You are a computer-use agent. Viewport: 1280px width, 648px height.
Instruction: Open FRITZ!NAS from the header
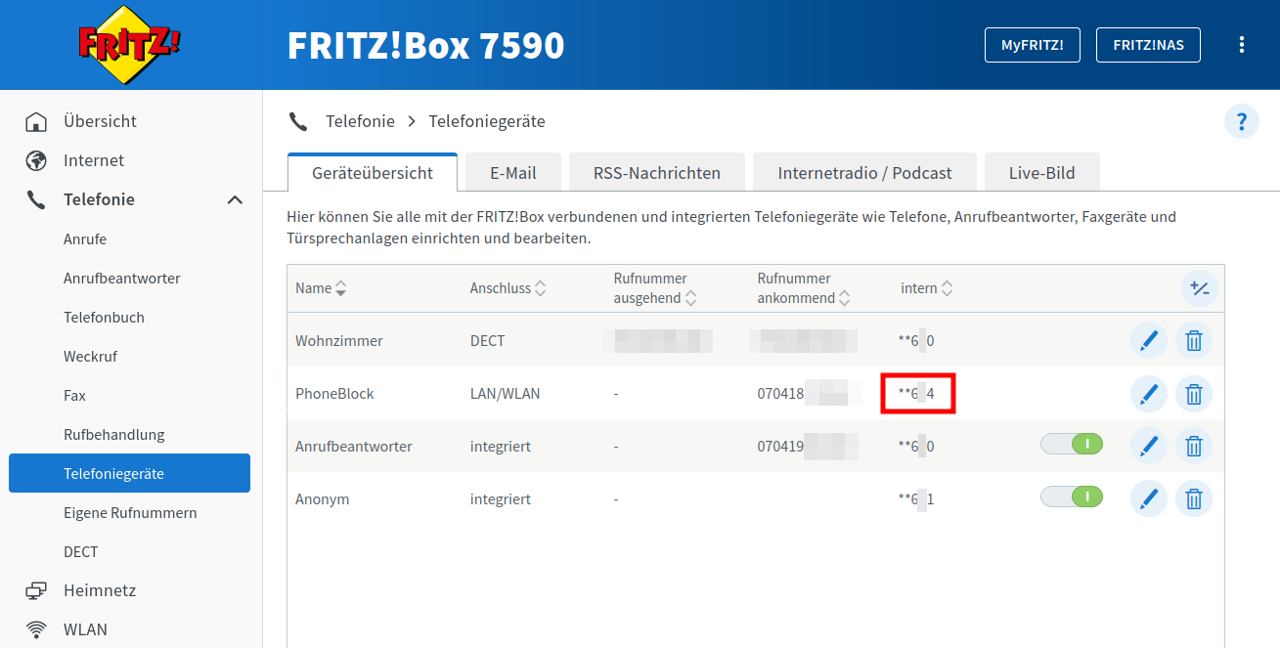tap(1148, 45)
